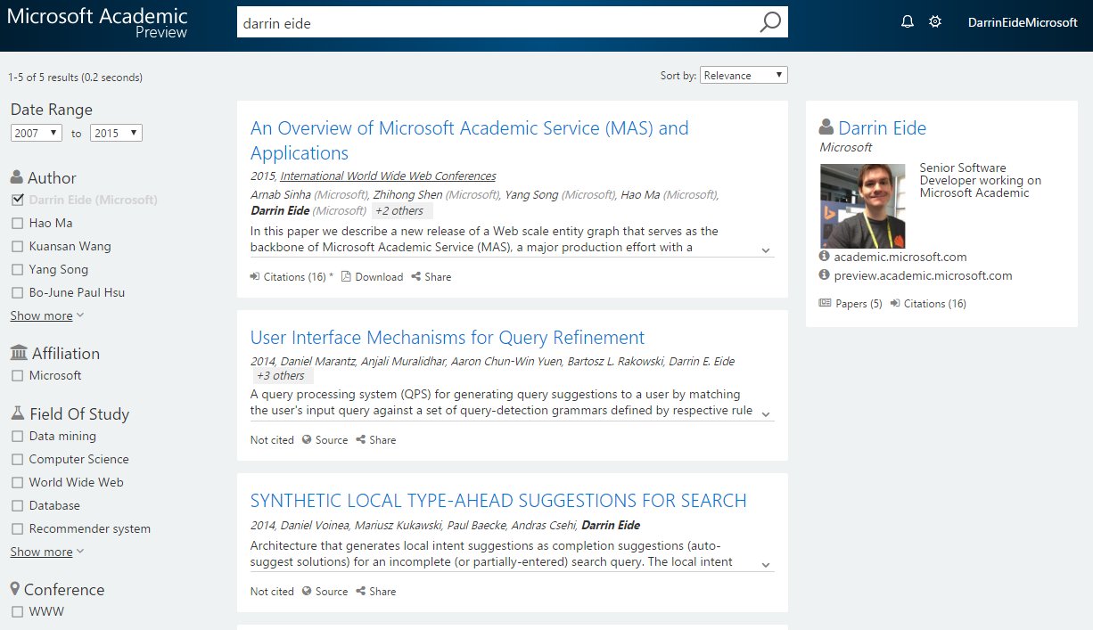This screenshot has height=630, width=1093.
Task: Click author Zhihong Shen on first paper
Action: (407, 194)
